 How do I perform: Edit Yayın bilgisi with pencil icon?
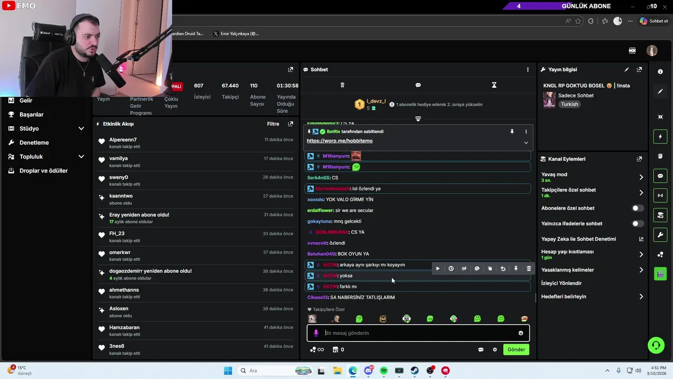click(626, 69)
